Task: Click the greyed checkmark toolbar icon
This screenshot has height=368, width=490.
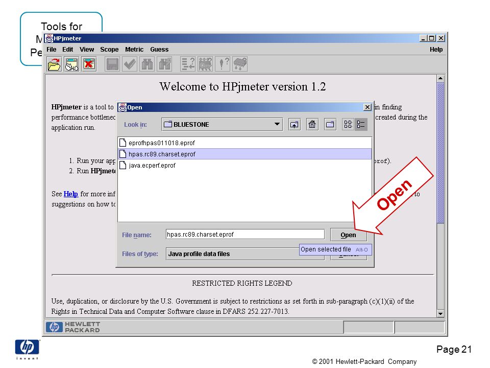Action: (x=130, y=64)
